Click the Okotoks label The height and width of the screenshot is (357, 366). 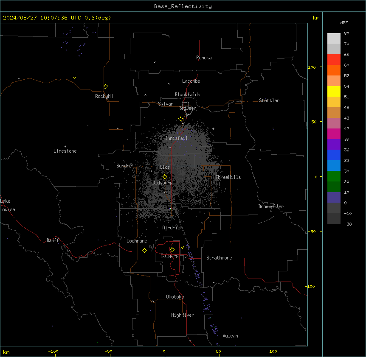point(175,297)
